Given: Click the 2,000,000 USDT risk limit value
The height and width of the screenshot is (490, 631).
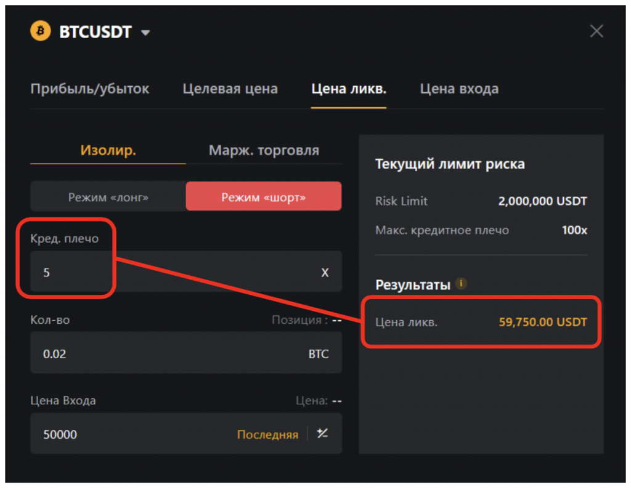Looking at the screenshot, I should point(542,201).
